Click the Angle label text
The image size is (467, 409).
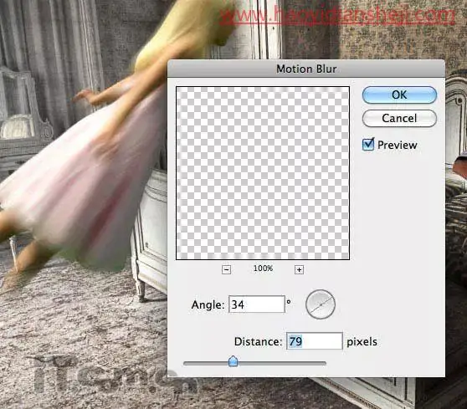[x=208, y=304]
